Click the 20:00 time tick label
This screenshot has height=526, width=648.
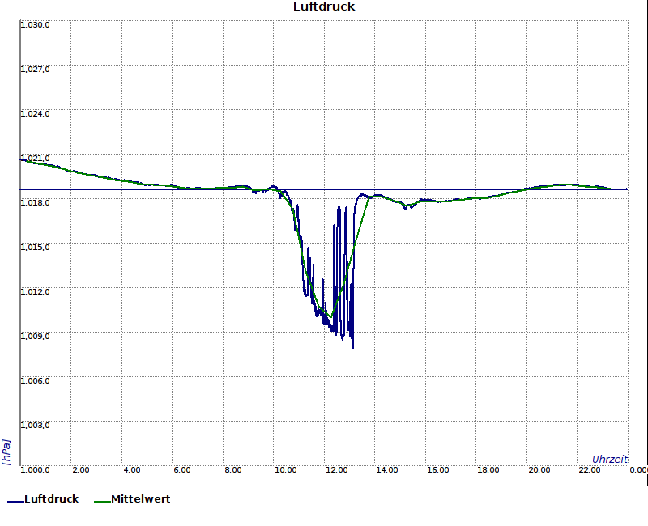tap(539, 470)
